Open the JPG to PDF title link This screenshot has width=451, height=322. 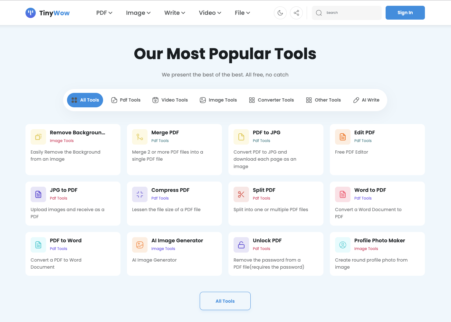tap(64, 190)
